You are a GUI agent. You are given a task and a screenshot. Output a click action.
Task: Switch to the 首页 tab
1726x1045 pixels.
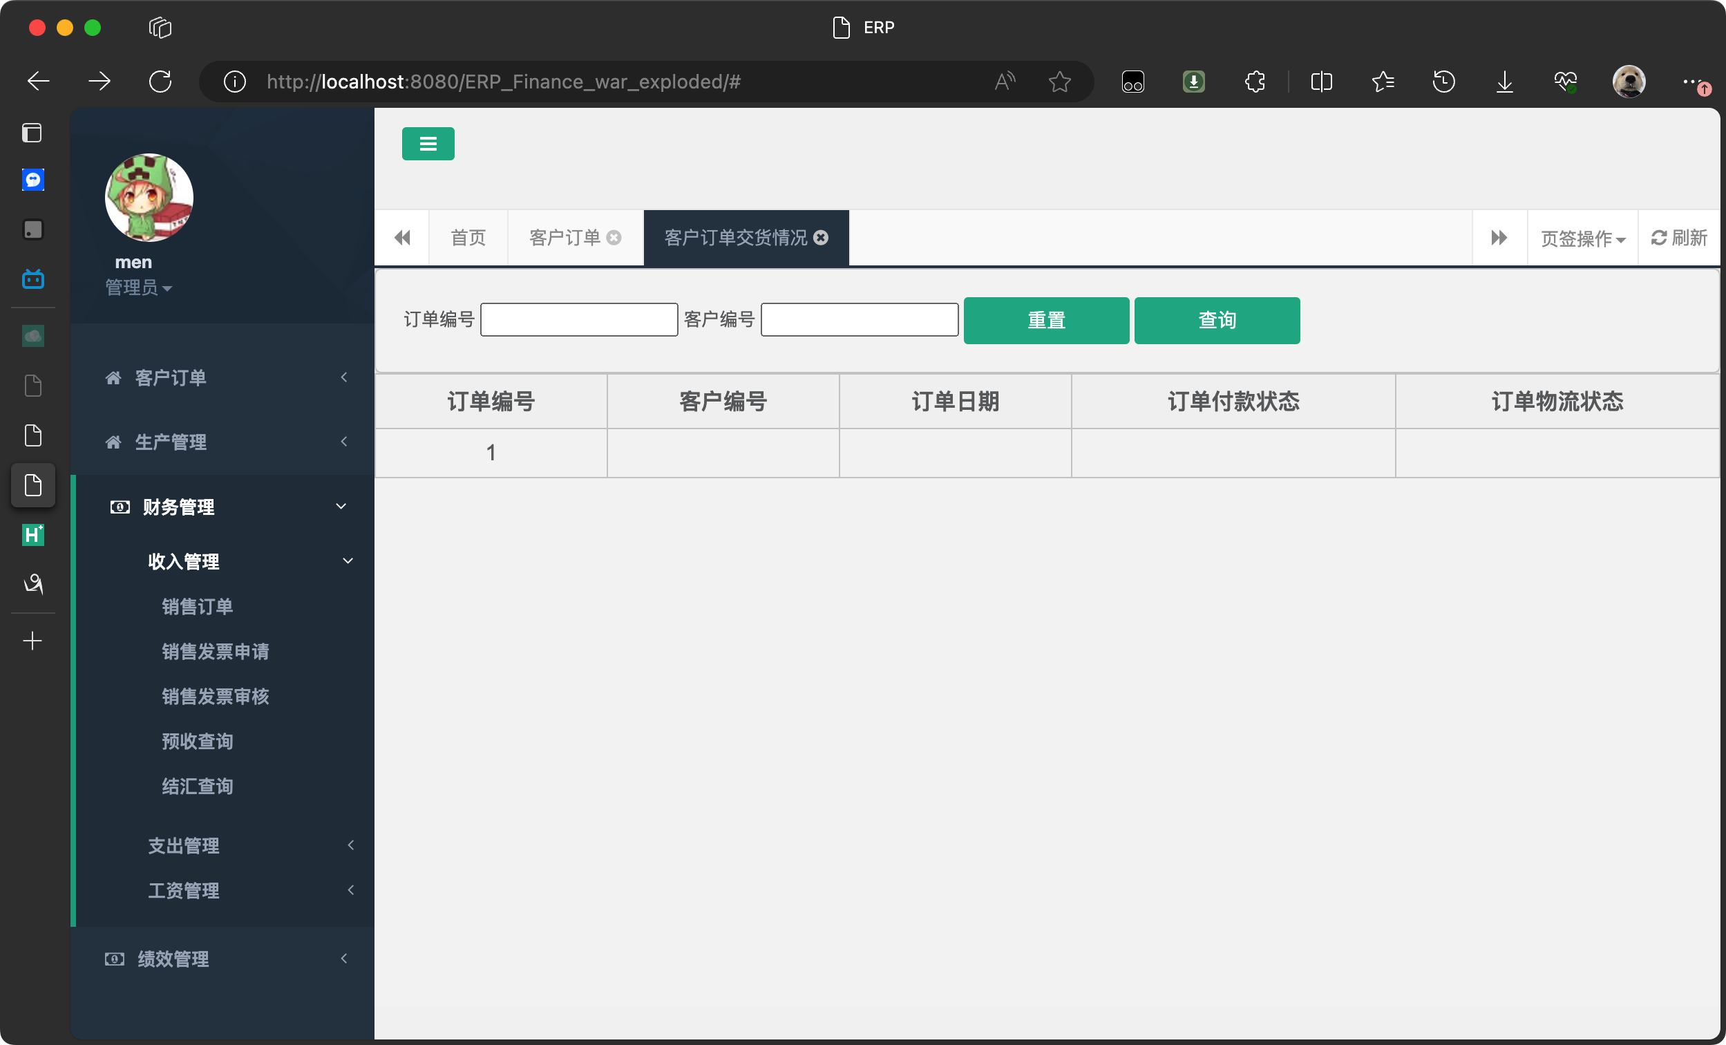tap(468, 238)
